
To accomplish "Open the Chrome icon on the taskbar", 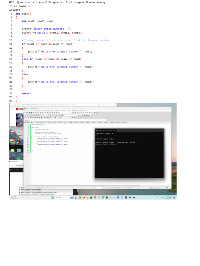I will click(95, 197).
